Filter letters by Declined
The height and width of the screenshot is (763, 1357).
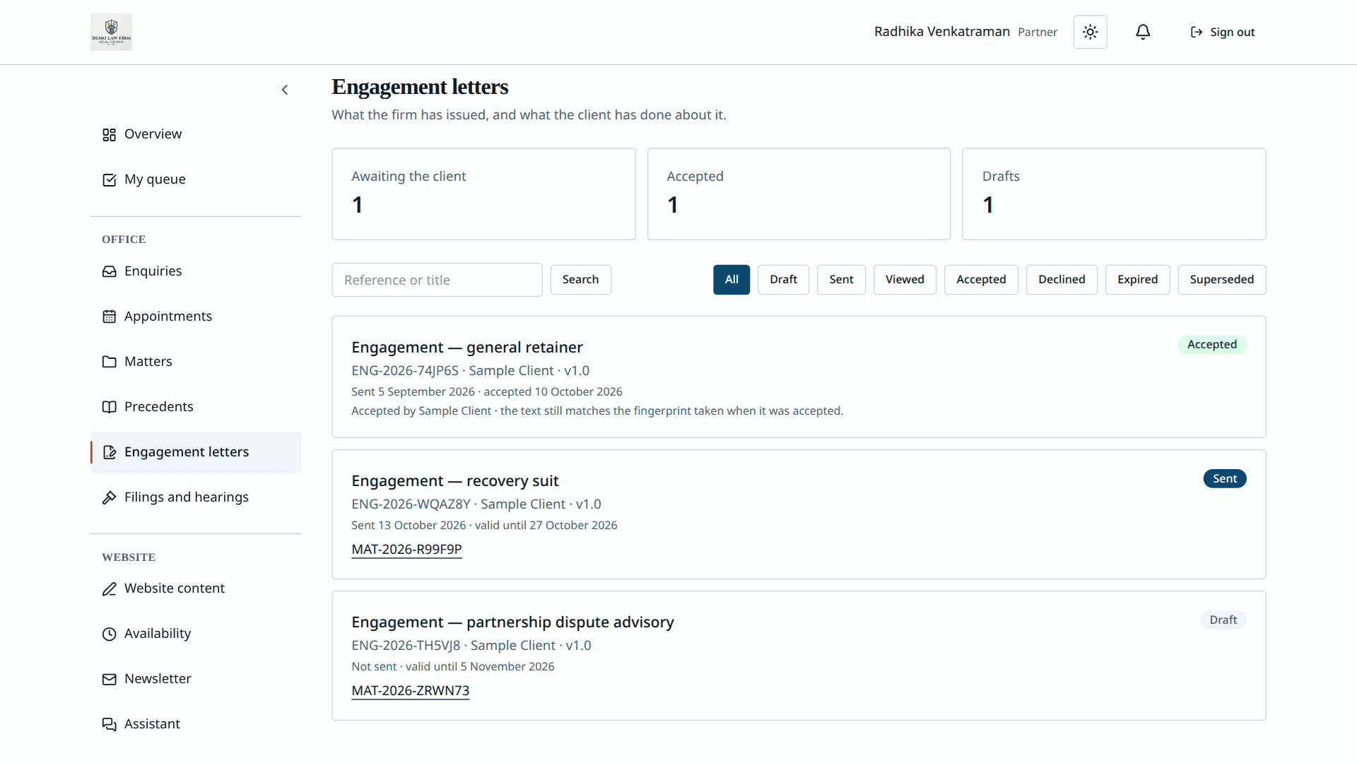coord(1062,280)
